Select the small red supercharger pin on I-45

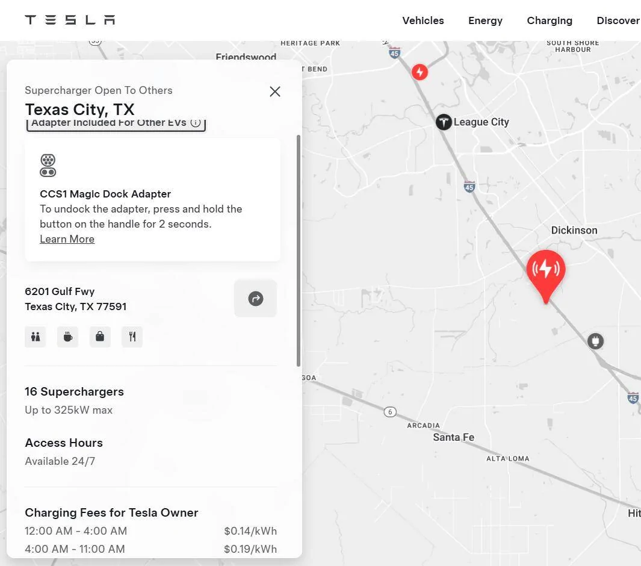(x=420, y=72)
